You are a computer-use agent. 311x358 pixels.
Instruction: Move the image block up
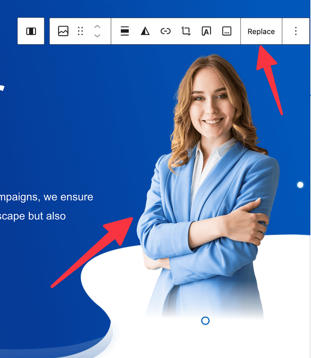97,27
